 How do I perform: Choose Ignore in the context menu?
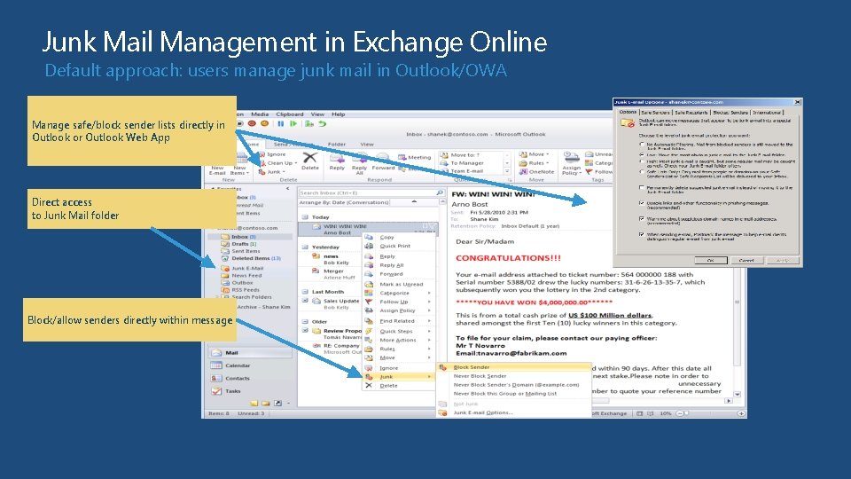coord(400,368)
